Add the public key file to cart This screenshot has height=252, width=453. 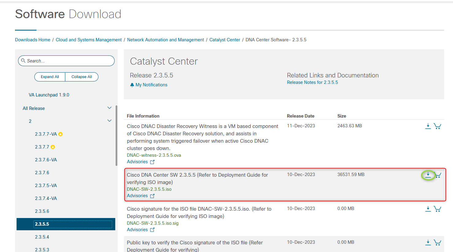pos(437,243)
